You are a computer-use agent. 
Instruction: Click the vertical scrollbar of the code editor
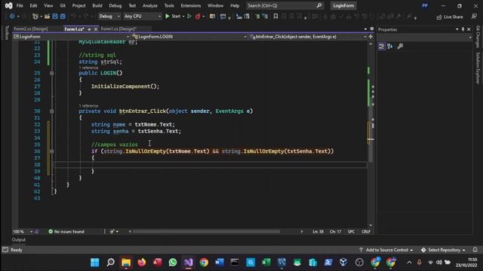pyautogui.click(x=371, y=135)
